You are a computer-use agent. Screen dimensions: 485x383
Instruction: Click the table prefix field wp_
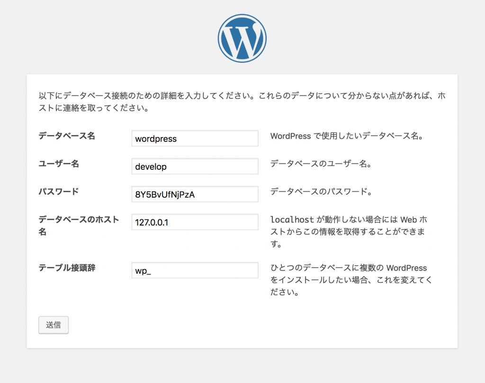195,270
